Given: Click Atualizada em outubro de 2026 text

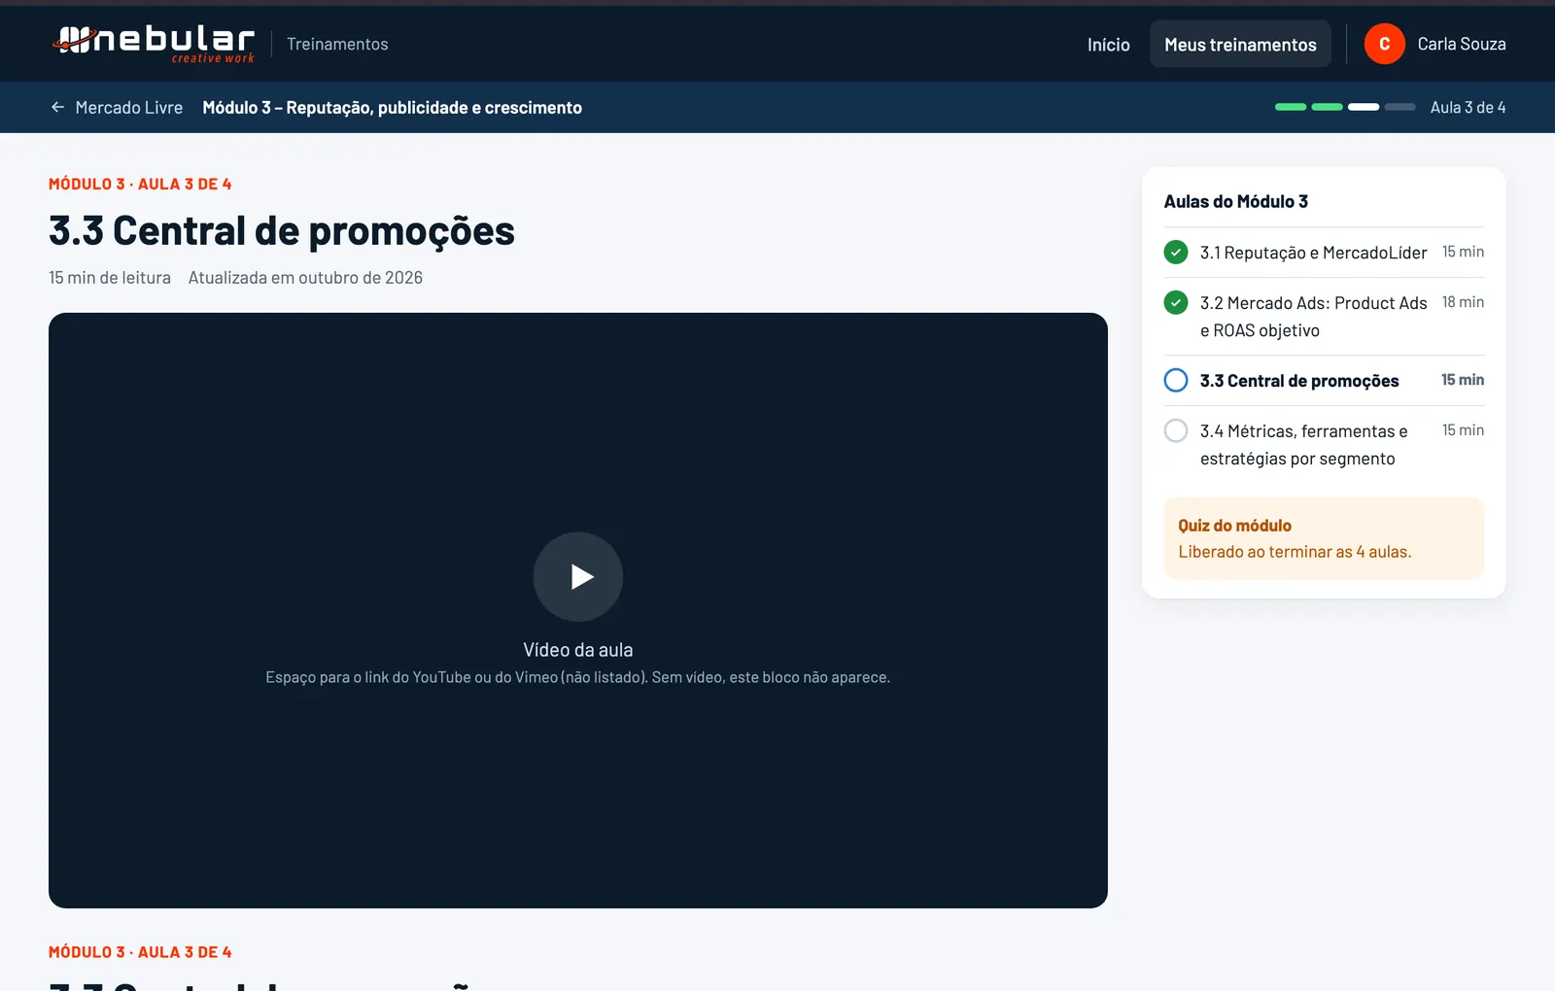Looking at the screenshot, I should [305, 278].
